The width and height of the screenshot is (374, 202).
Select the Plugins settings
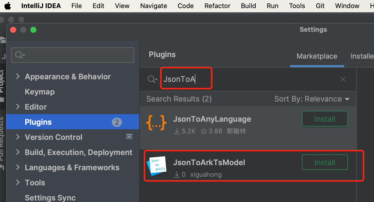pos(73,122)
